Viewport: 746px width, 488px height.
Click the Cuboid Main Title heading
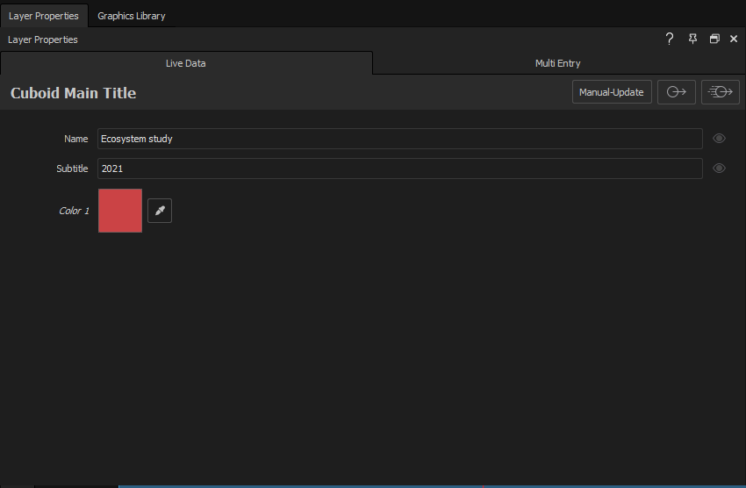[73, 93]
